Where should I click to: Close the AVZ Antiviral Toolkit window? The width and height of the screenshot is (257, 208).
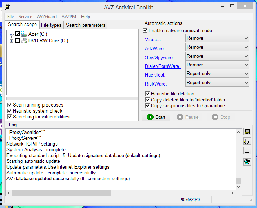coord(245,6)
